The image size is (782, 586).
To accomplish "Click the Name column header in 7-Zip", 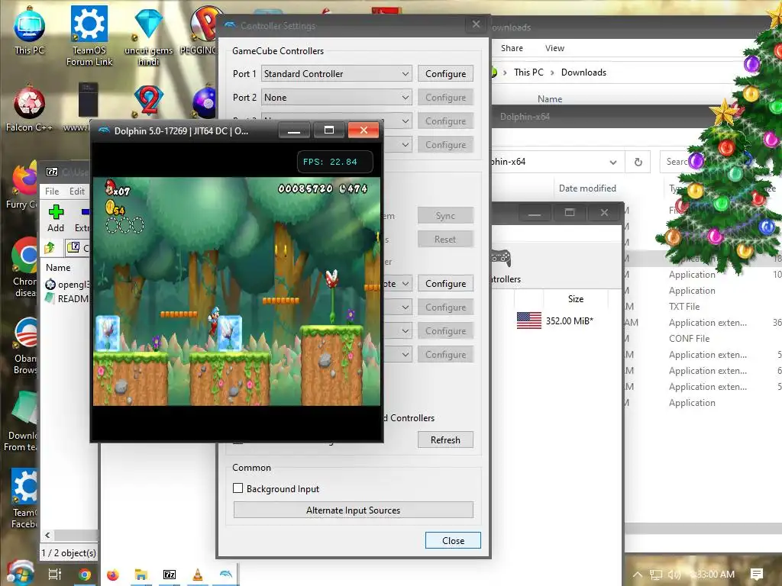I will coord(58,268).
